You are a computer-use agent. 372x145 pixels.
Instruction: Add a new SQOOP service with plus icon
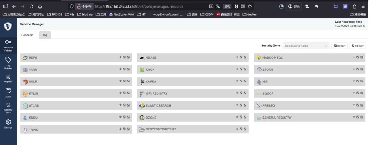pyautogui.click(x=354, y=93)
